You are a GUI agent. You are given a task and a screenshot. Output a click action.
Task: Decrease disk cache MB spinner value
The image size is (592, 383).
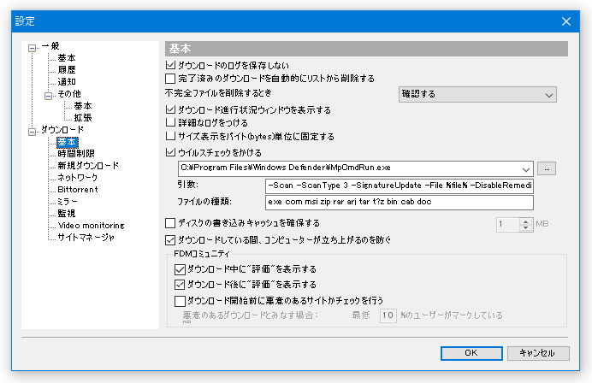tap(525, 227)
